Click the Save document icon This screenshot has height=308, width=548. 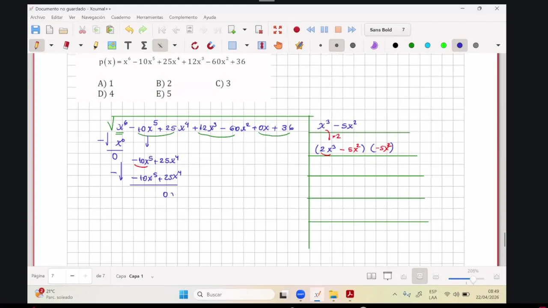[36, 30]
